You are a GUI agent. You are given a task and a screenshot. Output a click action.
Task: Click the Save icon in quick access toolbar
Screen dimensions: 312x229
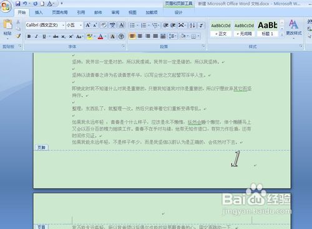[18, 3]
